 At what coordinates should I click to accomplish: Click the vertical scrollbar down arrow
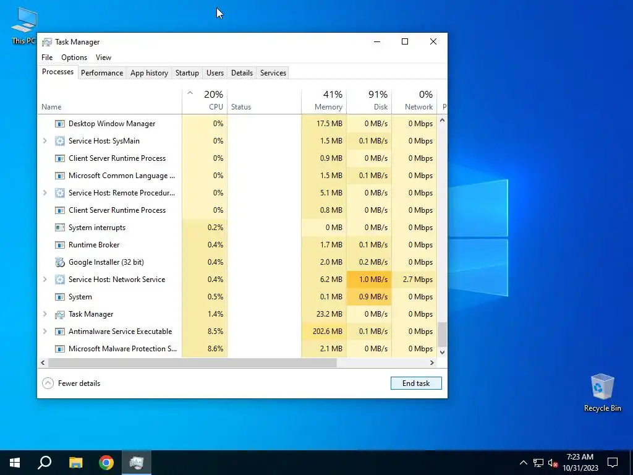pyautogui.click(x=442, y=352)
